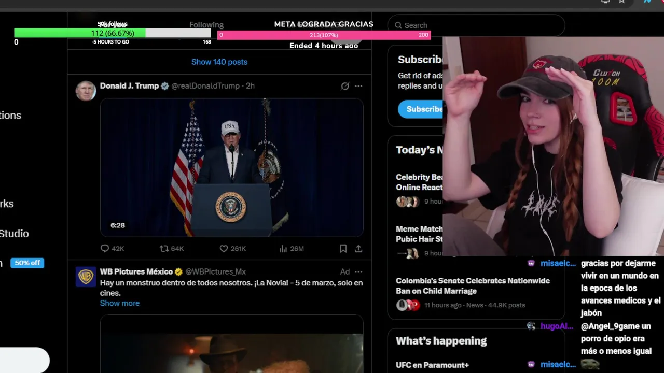Viewport: 664px width, 373px height.
Task: Share Trump's post via share icon
Action: point(358,249)
